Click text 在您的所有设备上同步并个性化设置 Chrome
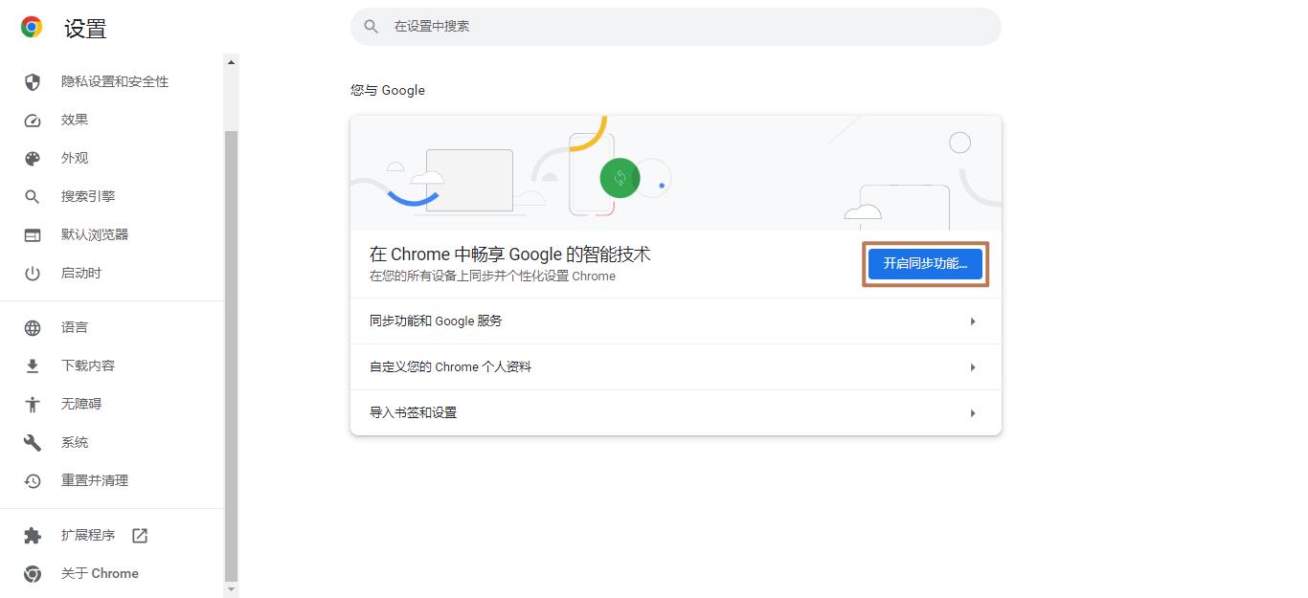The image size is (1308, 598). pos(492,277)
